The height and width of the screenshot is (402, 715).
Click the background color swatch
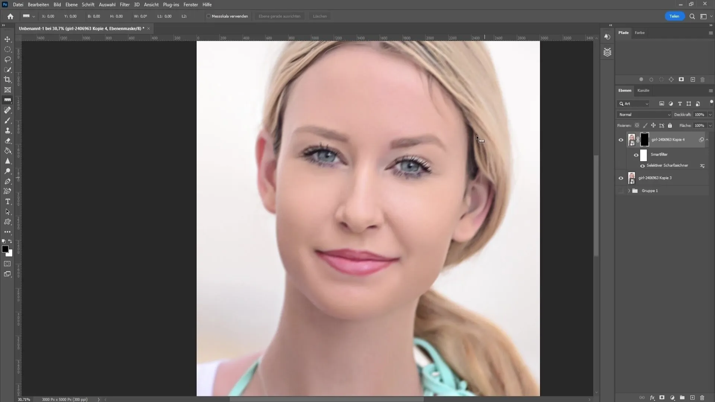click(10, 254)
